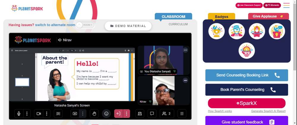
Task: Award the meditating guru badge
Action: point(257,31)
